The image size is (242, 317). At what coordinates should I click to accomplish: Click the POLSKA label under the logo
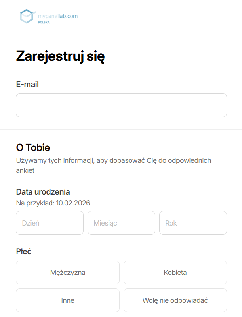pyautogui.click(x=44, y=23)
